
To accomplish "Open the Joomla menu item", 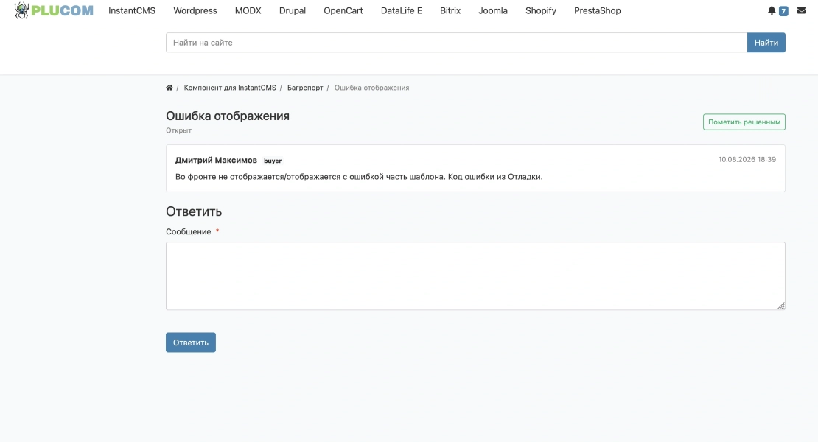I will coord(493,10).
